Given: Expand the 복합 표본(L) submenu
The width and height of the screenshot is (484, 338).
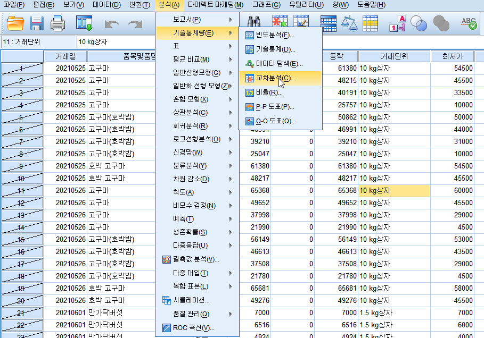Looking at the screenshot, I should click(x=197, y=286).
